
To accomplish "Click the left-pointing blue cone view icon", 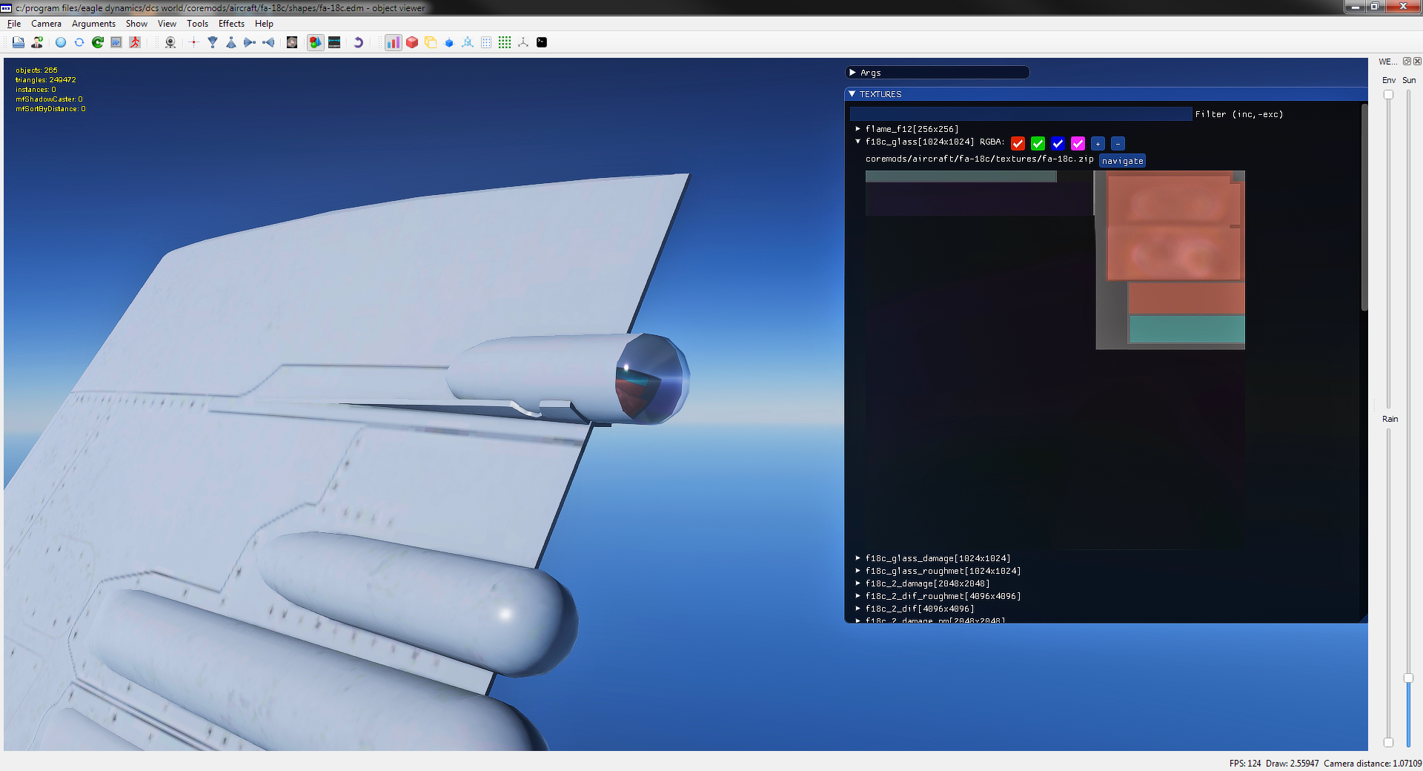I will click(x=268, y=42).
